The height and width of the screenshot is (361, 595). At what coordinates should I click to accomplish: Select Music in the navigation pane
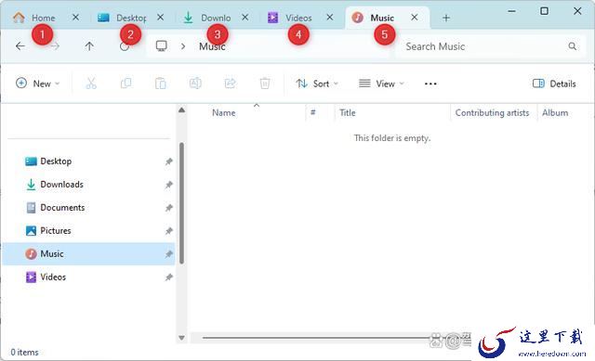pyautogui.click(x=89, y=253)
